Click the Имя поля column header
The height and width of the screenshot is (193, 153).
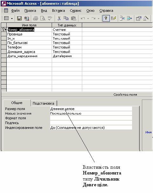tap(29, 25)
